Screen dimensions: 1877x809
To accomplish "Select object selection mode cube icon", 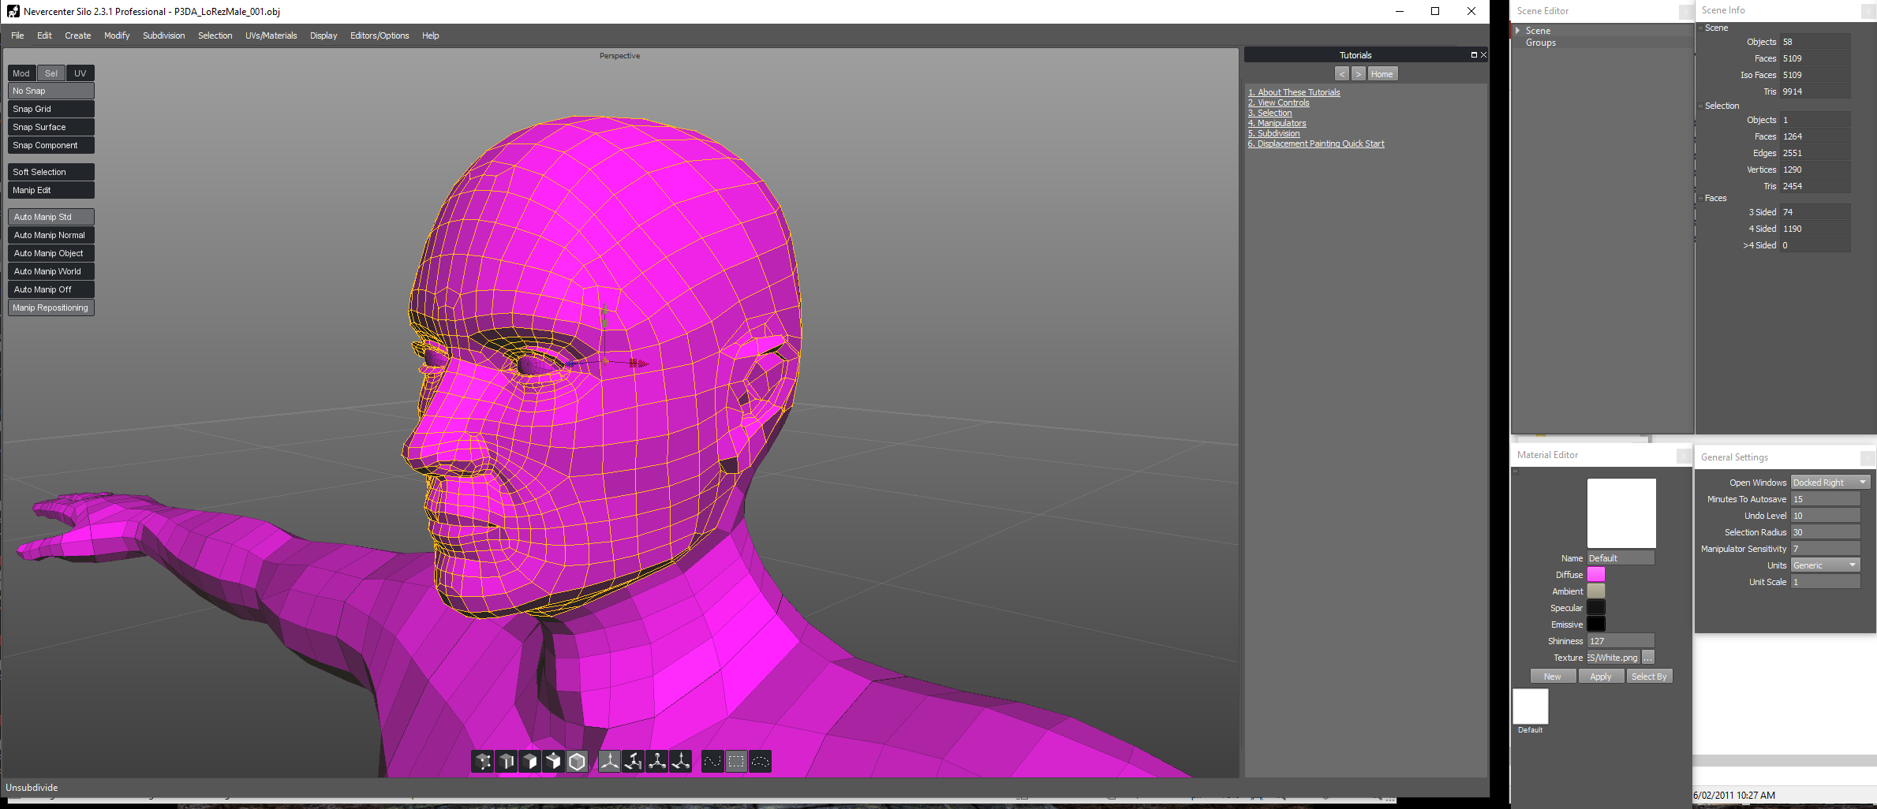I will click(578, 762).
